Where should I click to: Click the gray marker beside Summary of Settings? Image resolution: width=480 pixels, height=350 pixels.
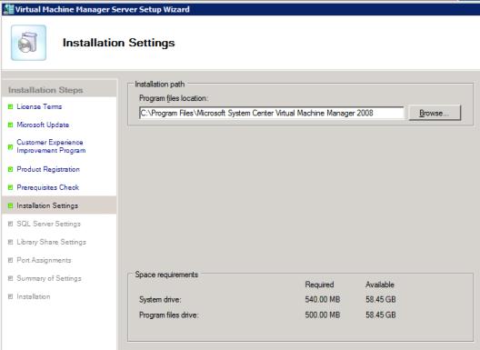pyautogui.click(x=10, y=278)
